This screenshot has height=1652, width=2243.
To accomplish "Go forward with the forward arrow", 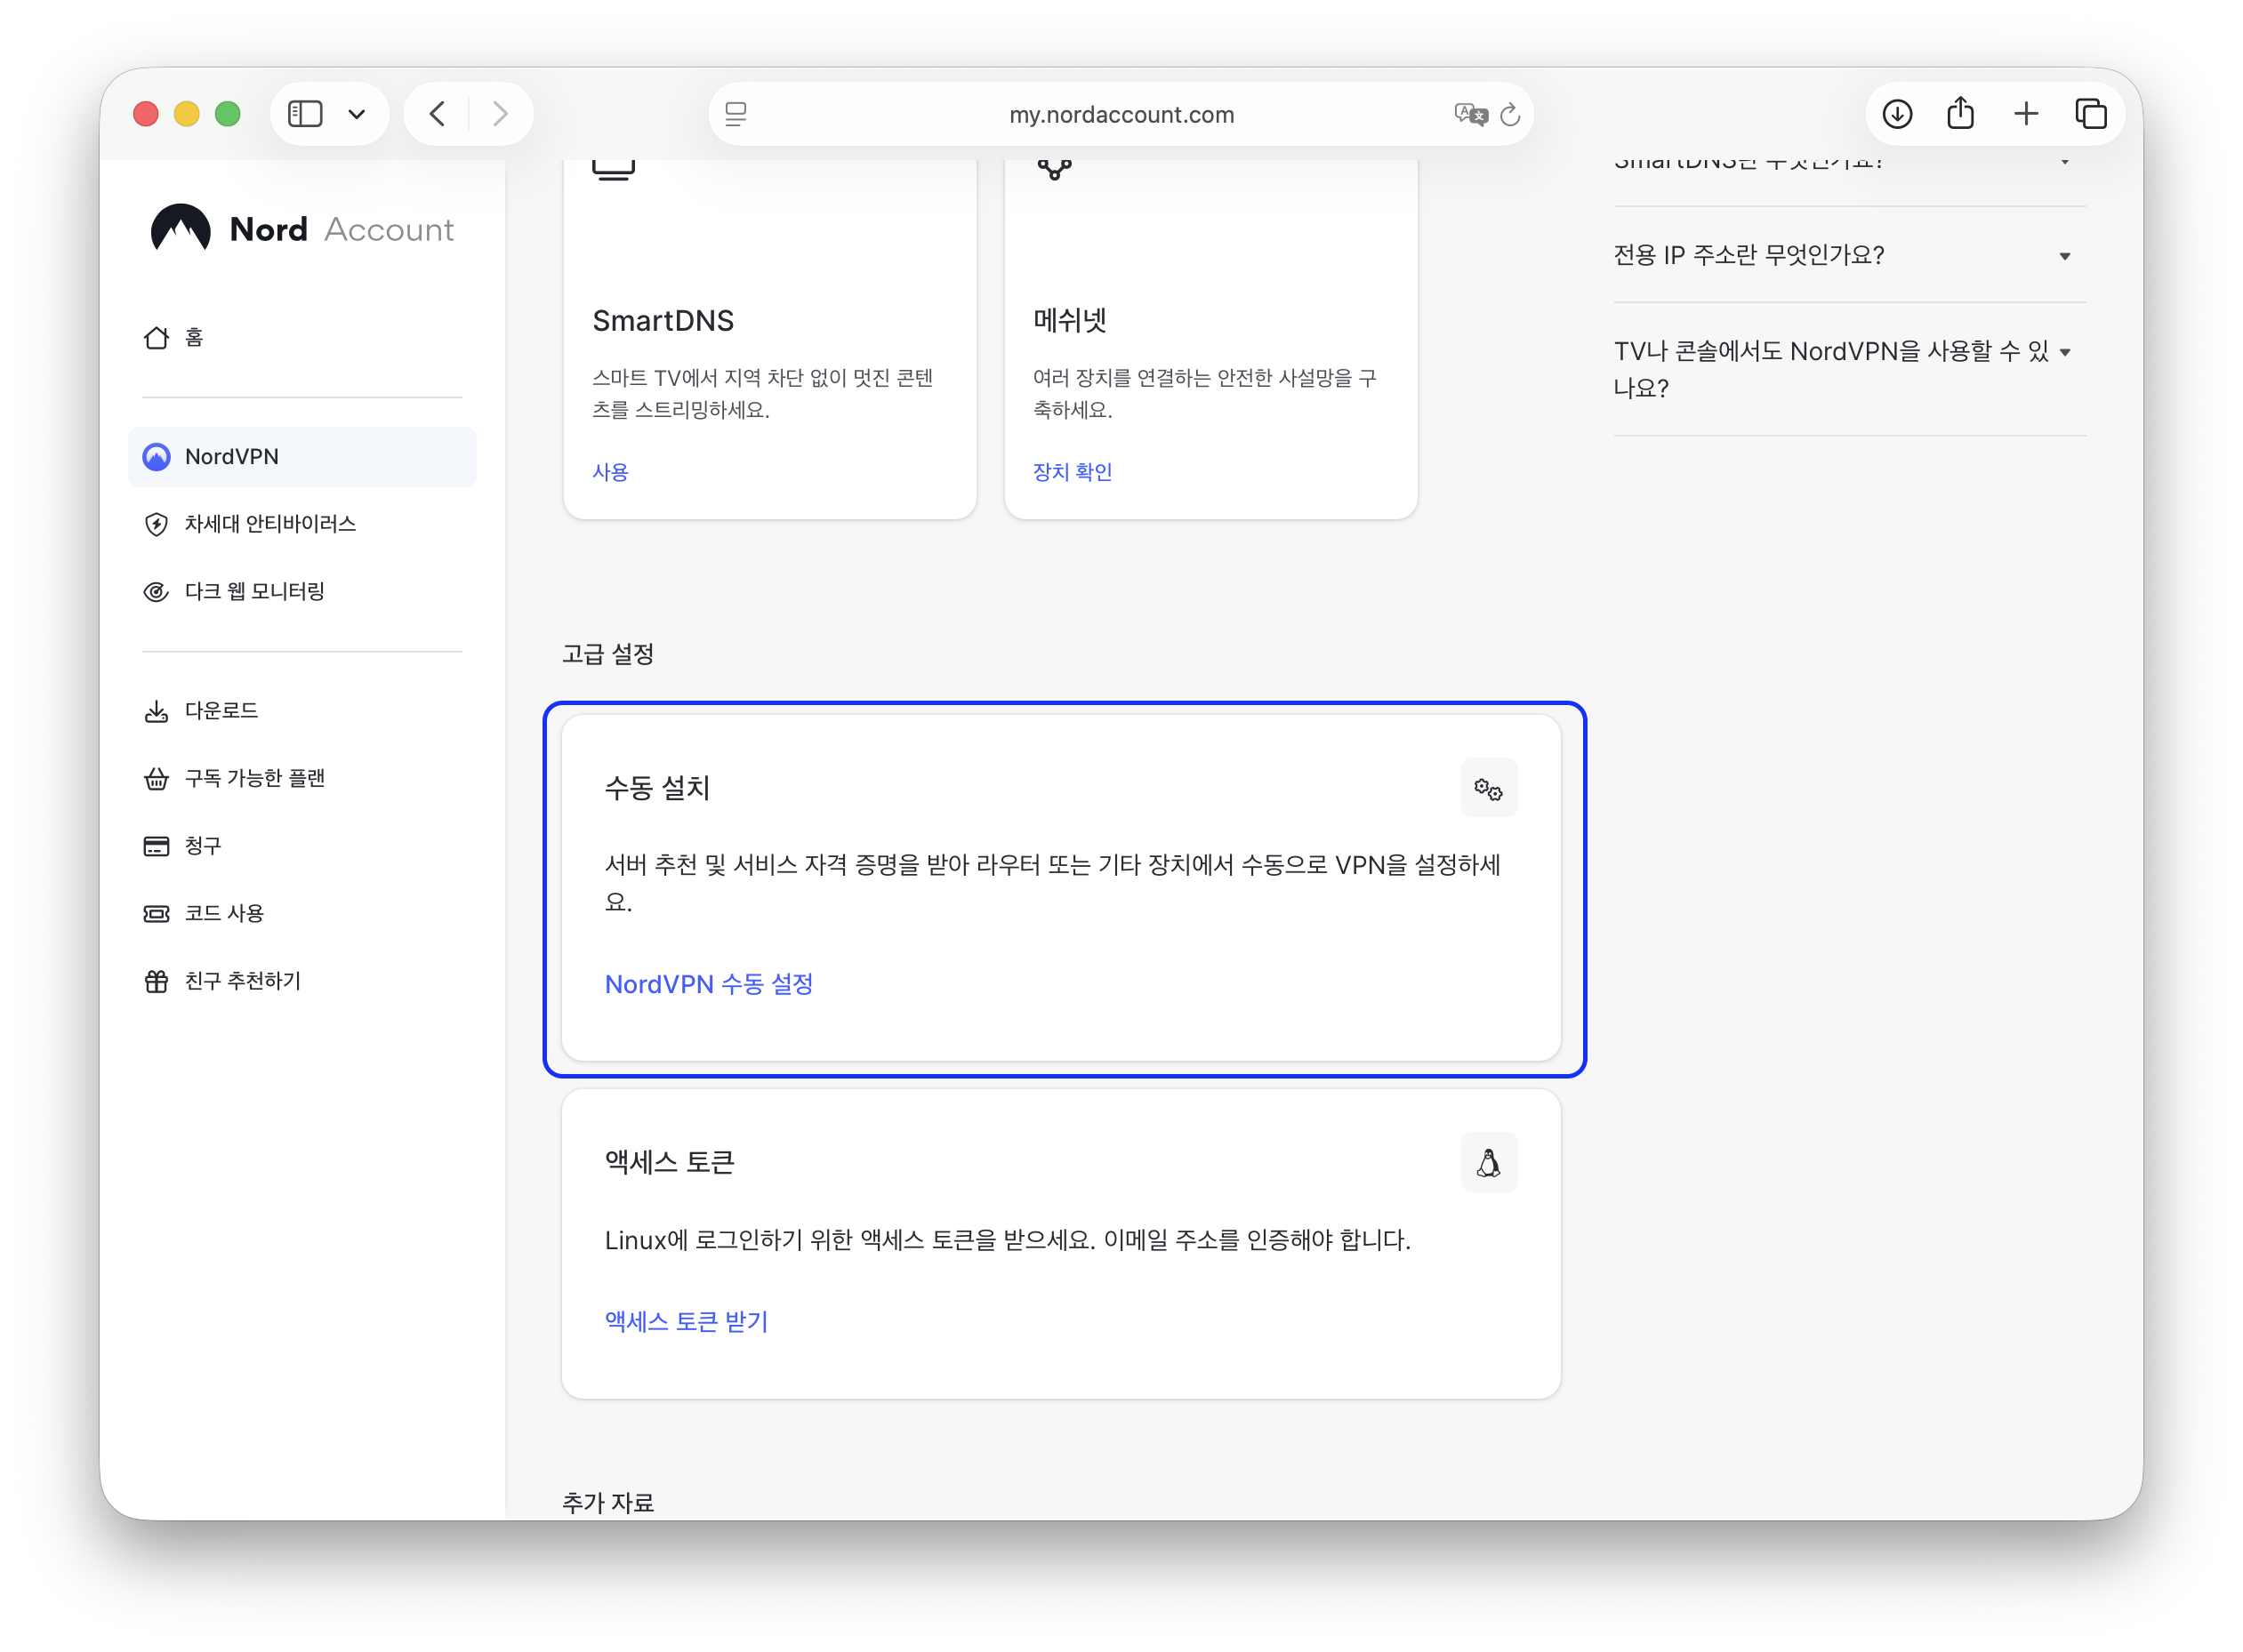I will click(x=500, y=114).
